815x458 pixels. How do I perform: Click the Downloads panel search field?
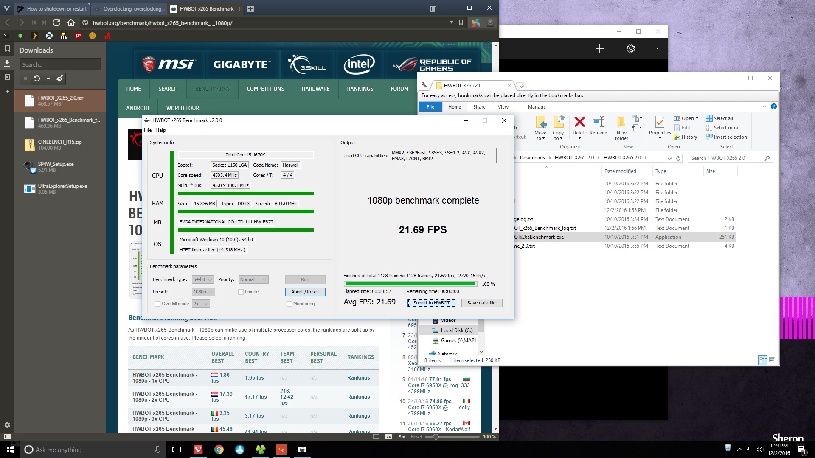pos(60,64)
